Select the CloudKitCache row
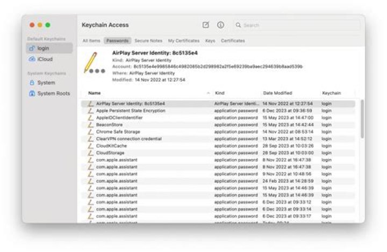The image size is (387, 252). (218, 146)
